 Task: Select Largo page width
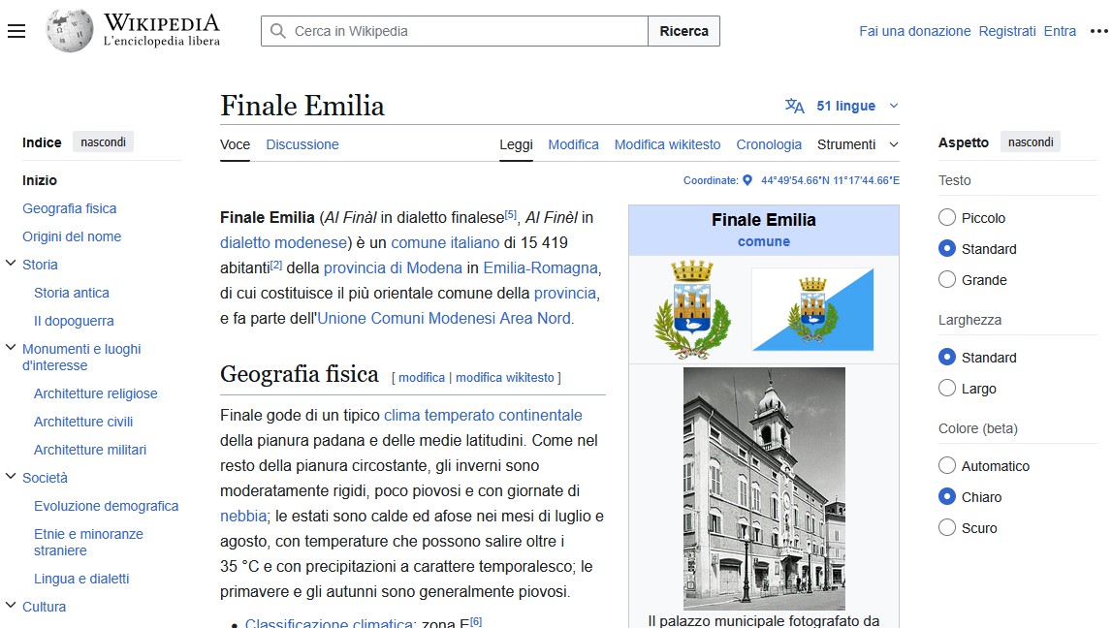(946, 388)
